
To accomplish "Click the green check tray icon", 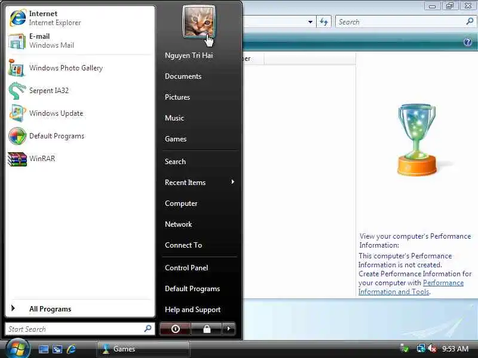I will (405, 348).
